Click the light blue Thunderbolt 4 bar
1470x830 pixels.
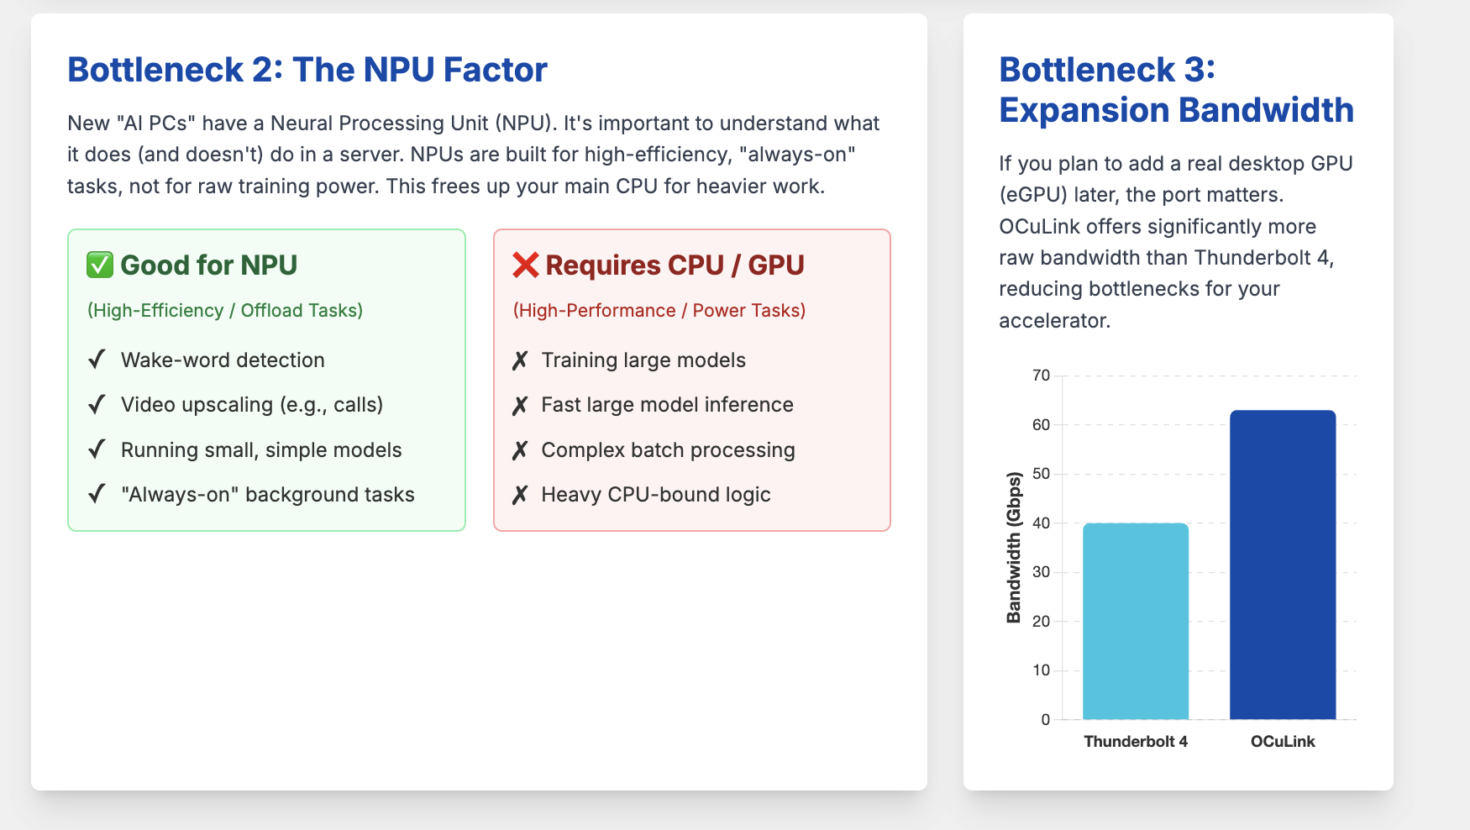(1136, 621)
